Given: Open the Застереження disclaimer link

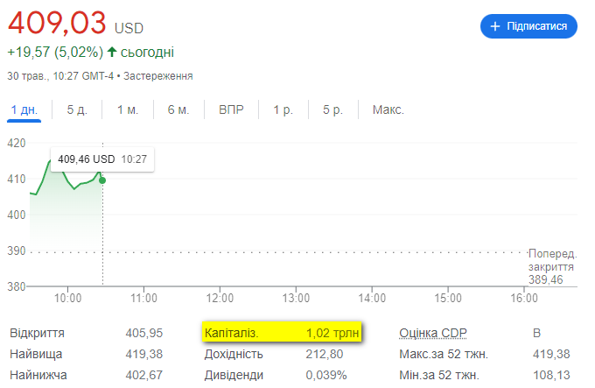Looking at the screenshot, I should pyautogui.click(x=157, y=76).
